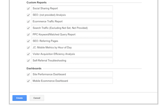This screenshot has height=109, width=165.
Task: Uncheck Ecommerce Traffic Report checkbox
Action: tap(28, 21)
